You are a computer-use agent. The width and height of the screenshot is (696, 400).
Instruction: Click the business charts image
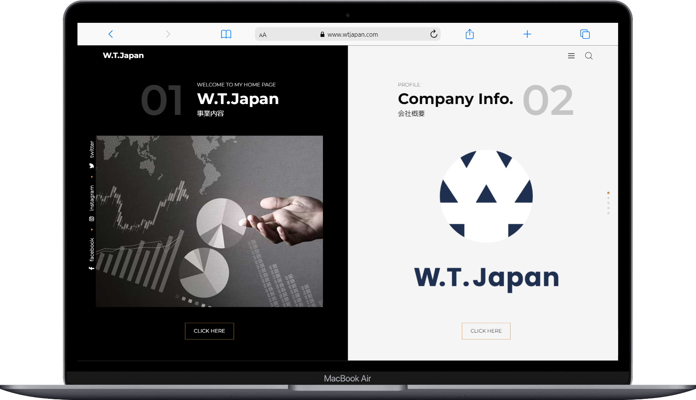[x=209, y=221]
